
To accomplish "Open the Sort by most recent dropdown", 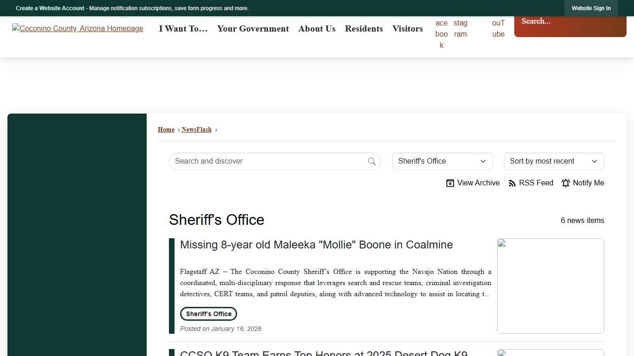I will click(553, 161).
